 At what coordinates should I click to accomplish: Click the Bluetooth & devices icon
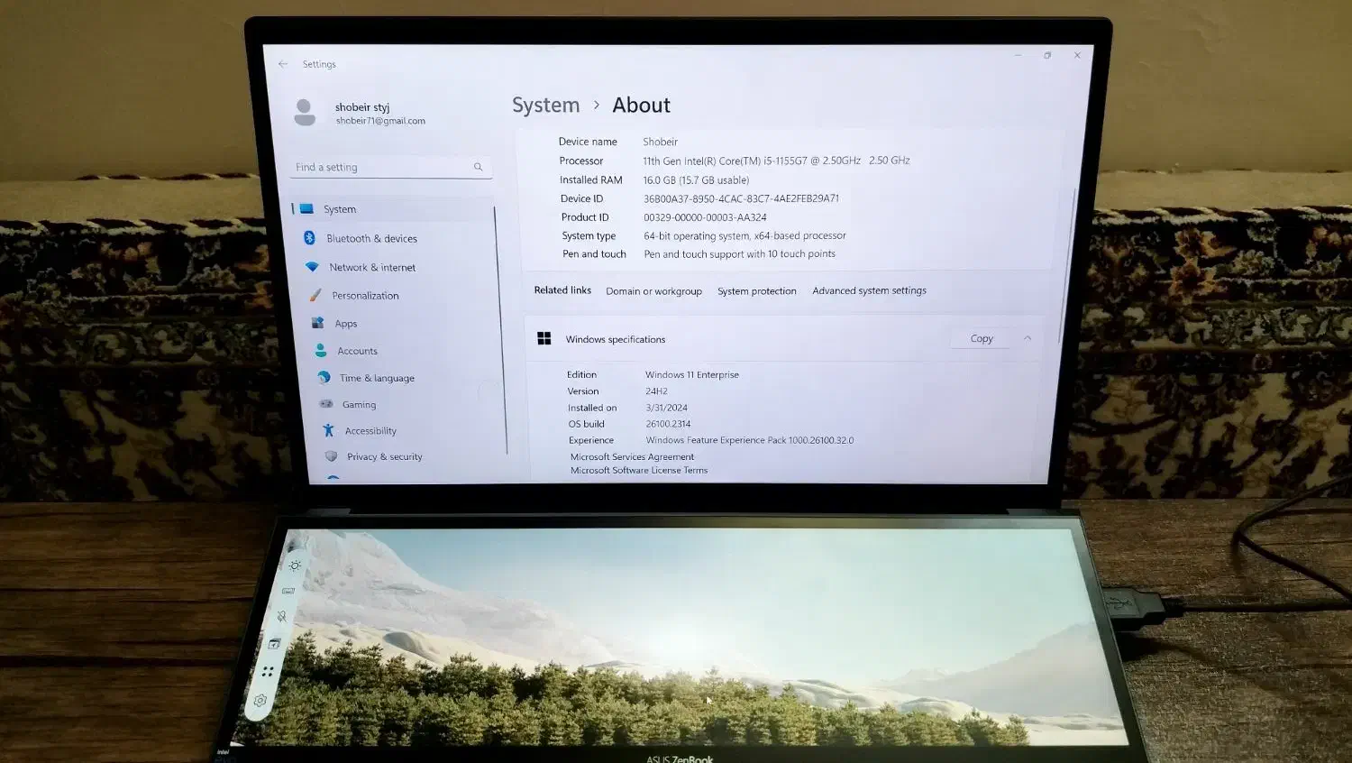tap(309, 238)
